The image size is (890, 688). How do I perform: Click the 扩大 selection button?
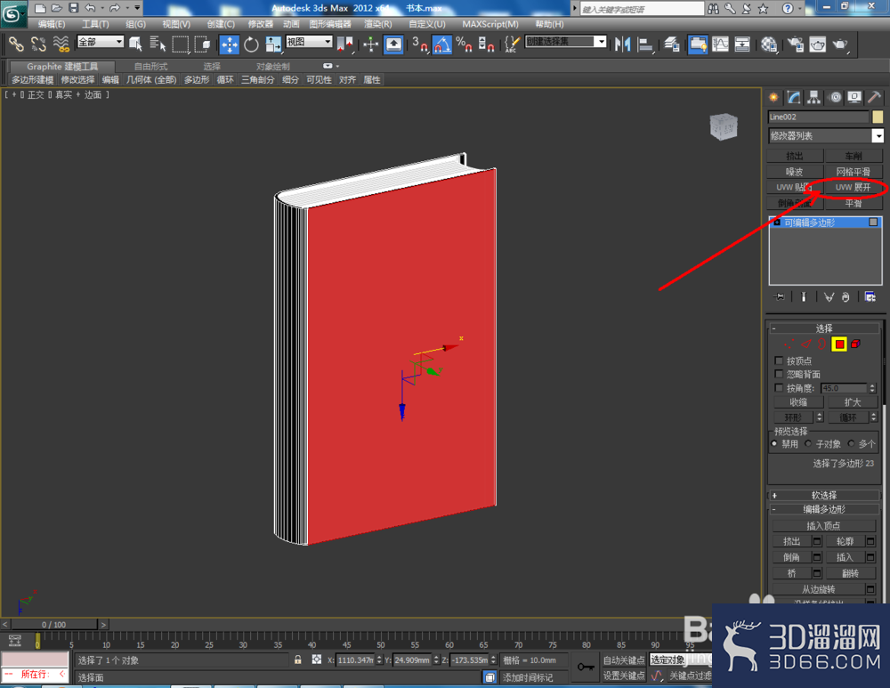(x=853, y=402)
